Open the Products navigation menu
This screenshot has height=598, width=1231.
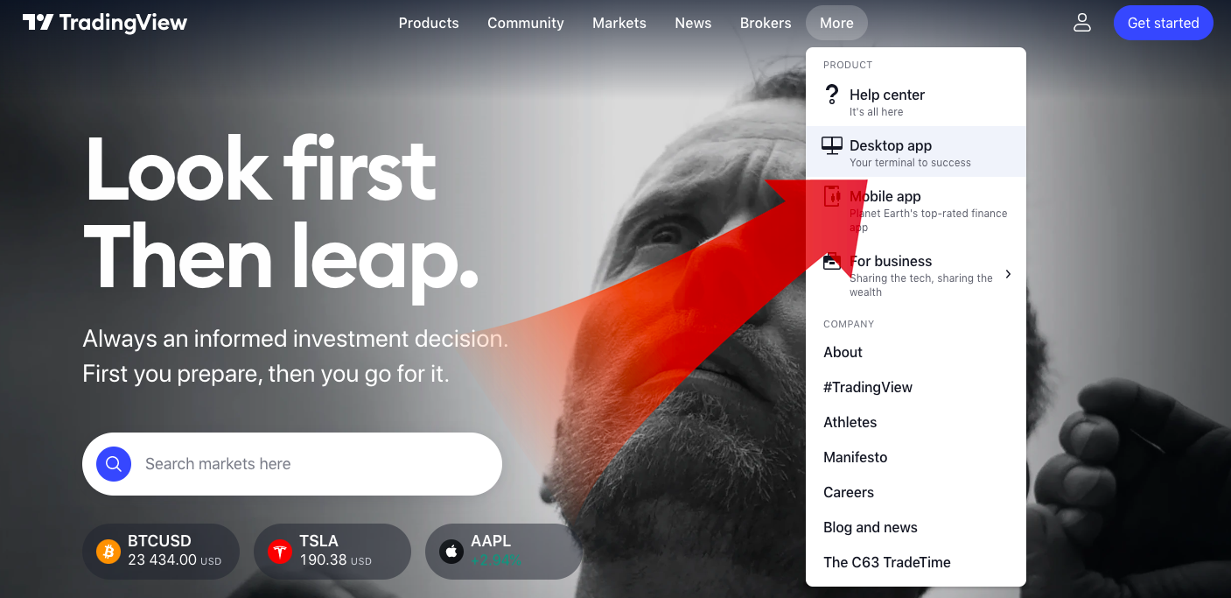tap(429, 23)
